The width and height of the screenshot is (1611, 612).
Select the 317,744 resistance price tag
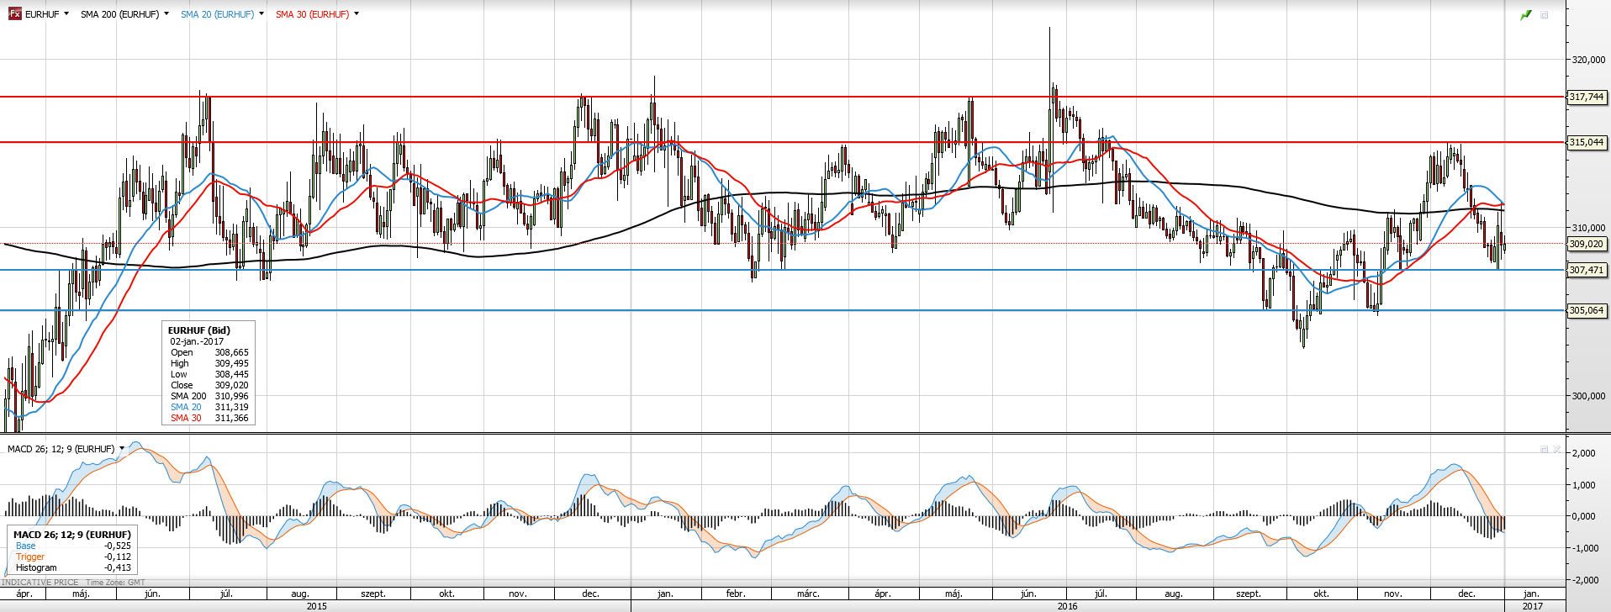point(1587,98)
